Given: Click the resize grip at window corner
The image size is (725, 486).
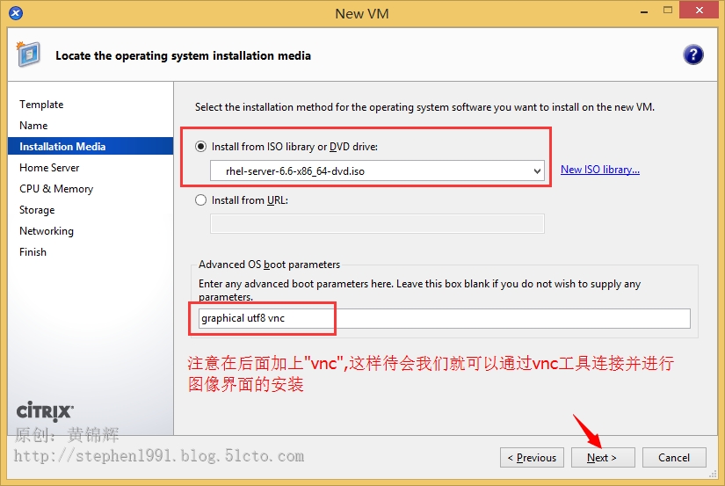Looking at the screenshot, I should point(713,474).
